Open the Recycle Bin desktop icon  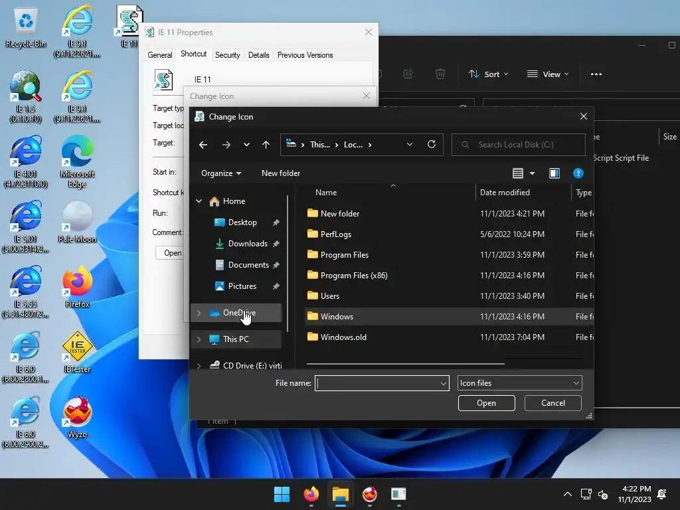coord(26,27)
